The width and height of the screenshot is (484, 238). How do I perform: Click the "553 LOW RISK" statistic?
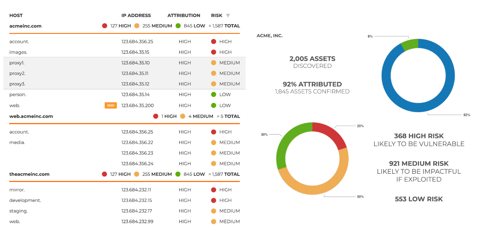click(x=419, y=199)
